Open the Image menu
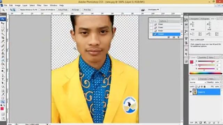This screenshot has width=223, height=125. point(18,6)
